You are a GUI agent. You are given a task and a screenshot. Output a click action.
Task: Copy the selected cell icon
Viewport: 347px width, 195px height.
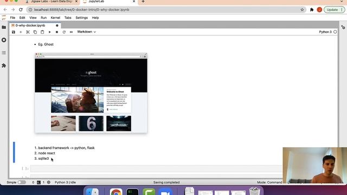[35, 32]
